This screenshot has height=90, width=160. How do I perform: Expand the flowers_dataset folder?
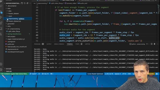13,13
